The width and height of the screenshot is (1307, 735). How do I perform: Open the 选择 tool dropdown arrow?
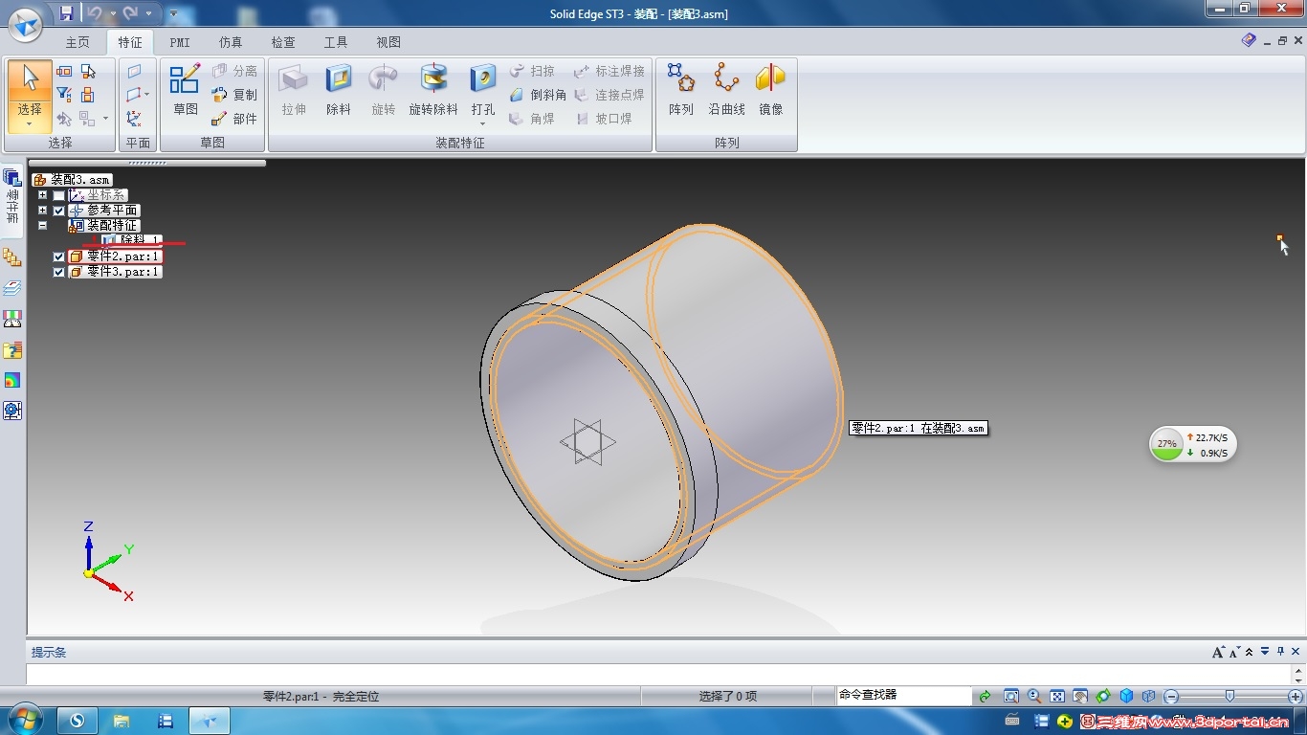coord(30,124)
